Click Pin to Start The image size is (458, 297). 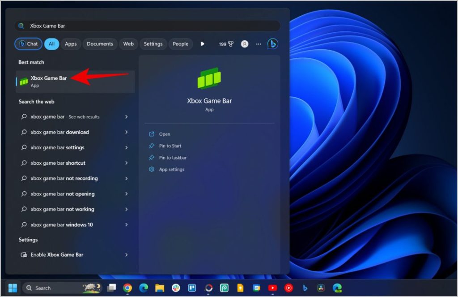click(170, 146)
